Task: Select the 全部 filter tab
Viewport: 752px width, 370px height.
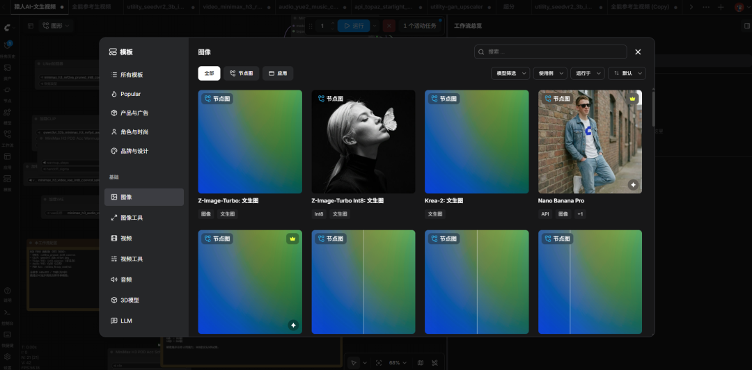Action: pos(209,73)
